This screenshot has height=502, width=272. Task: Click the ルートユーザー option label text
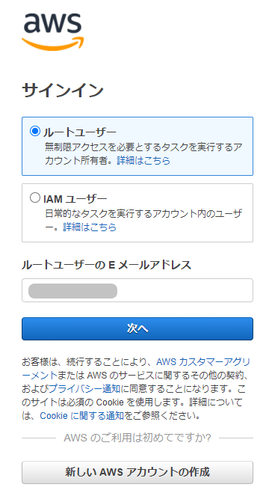80,132
